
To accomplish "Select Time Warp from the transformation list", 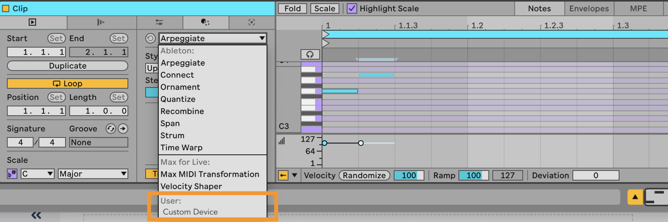I will 213,147.
